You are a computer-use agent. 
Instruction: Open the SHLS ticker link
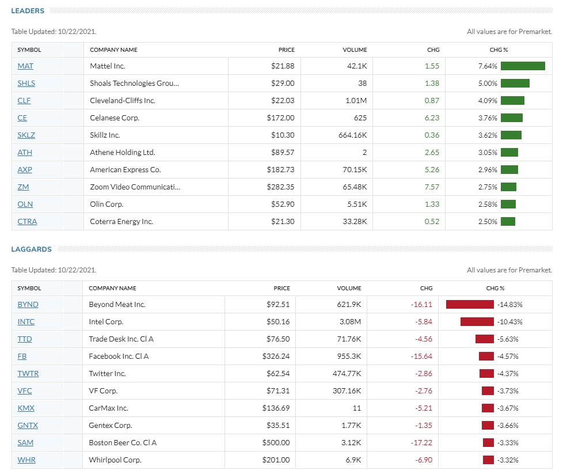click(26, 84)
